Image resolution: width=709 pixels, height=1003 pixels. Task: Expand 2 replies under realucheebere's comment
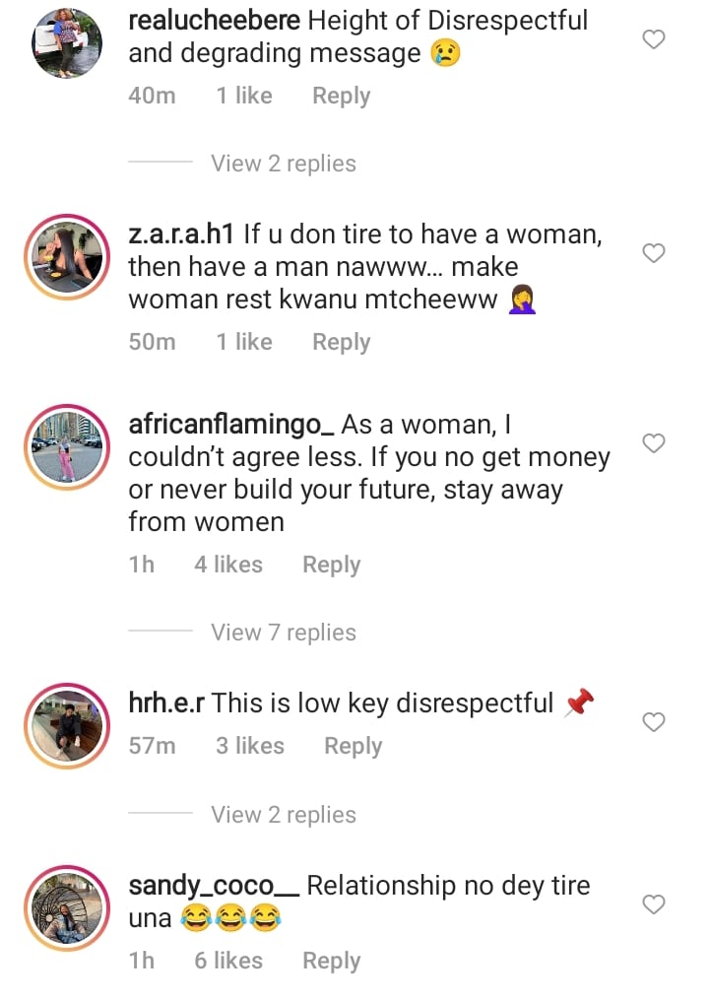284,164
